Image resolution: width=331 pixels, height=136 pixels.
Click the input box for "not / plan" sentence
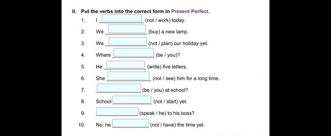click(128, 41)
